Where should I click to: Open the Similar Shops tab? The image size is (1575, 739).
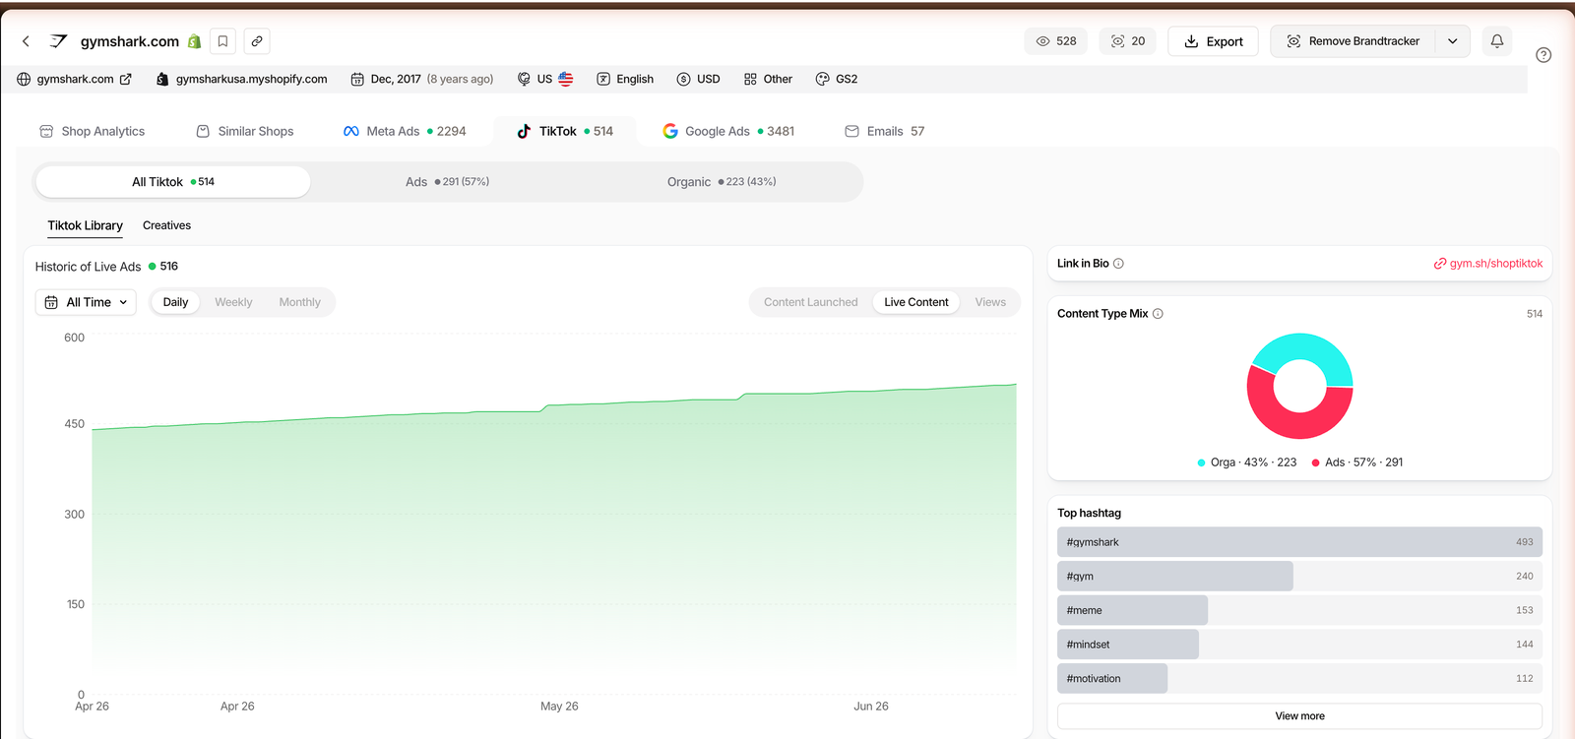click(x=245, y=131)
